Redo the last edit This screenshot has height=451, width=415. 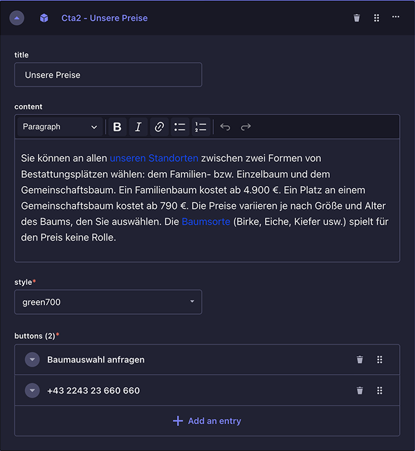[246, 127]
